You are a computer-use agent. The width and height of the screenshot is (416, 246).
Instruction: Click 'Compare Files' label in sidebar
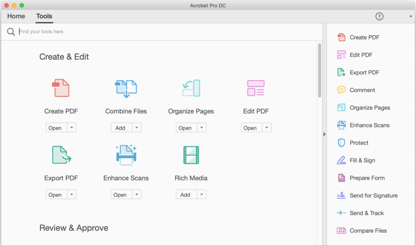pos(368,231)
